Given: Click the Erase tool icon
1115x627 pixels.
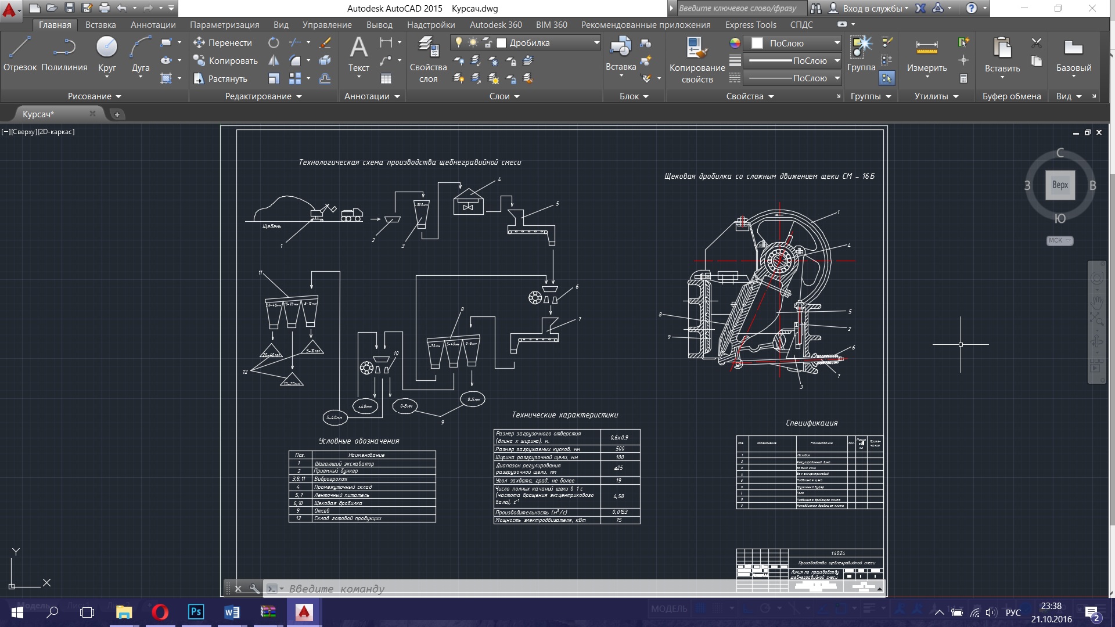Looking at the screenshot, I should (x=325, y=42).
